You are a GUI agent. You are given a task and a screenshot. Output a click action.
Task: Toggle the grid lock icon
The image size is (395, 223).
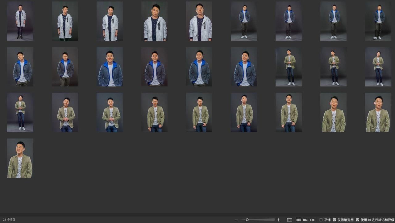(x=289, y=220)
